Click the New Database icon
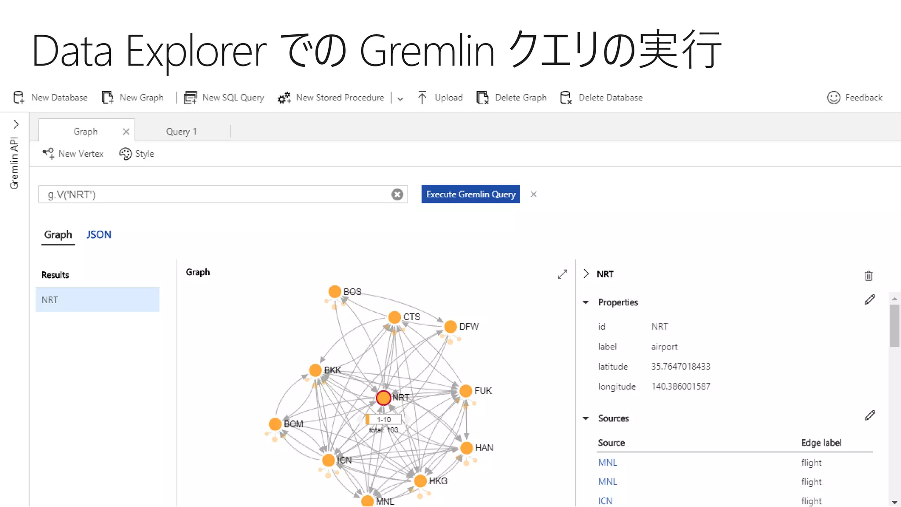The image size is (901, 507). click(x=18, y=97)
